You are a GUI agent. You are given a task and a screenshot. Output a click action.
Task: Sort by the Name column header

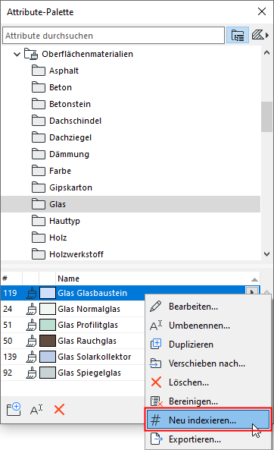157,278
